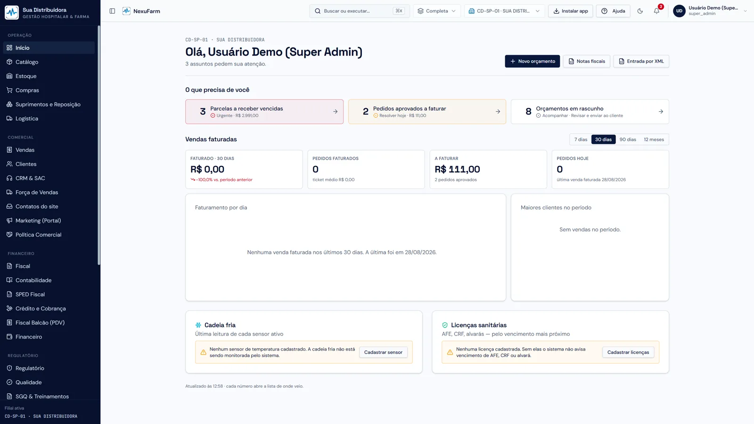Click the CRM & SAC headset icon
The image size is (754, 424).
coord(9,178)
